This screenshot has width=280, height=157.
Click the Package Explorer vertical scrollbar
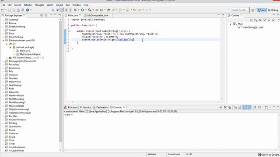(x=60, y=82)
